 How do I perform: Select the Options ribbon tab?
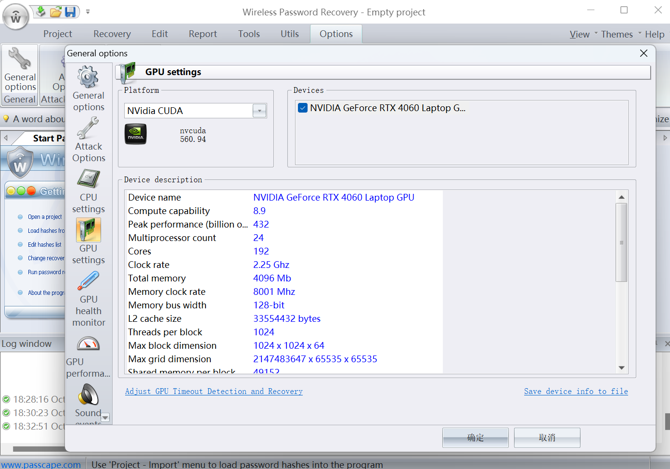click(336, 34)
